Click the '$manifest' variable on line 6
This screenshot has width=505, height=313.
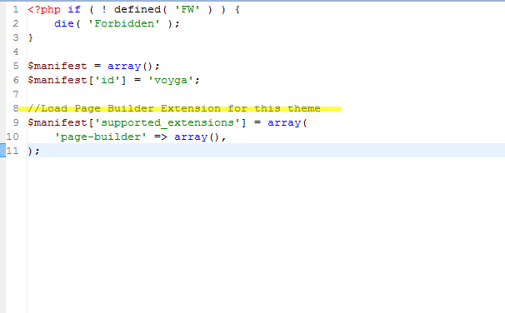pyautogui.click(x=57, y=80)
